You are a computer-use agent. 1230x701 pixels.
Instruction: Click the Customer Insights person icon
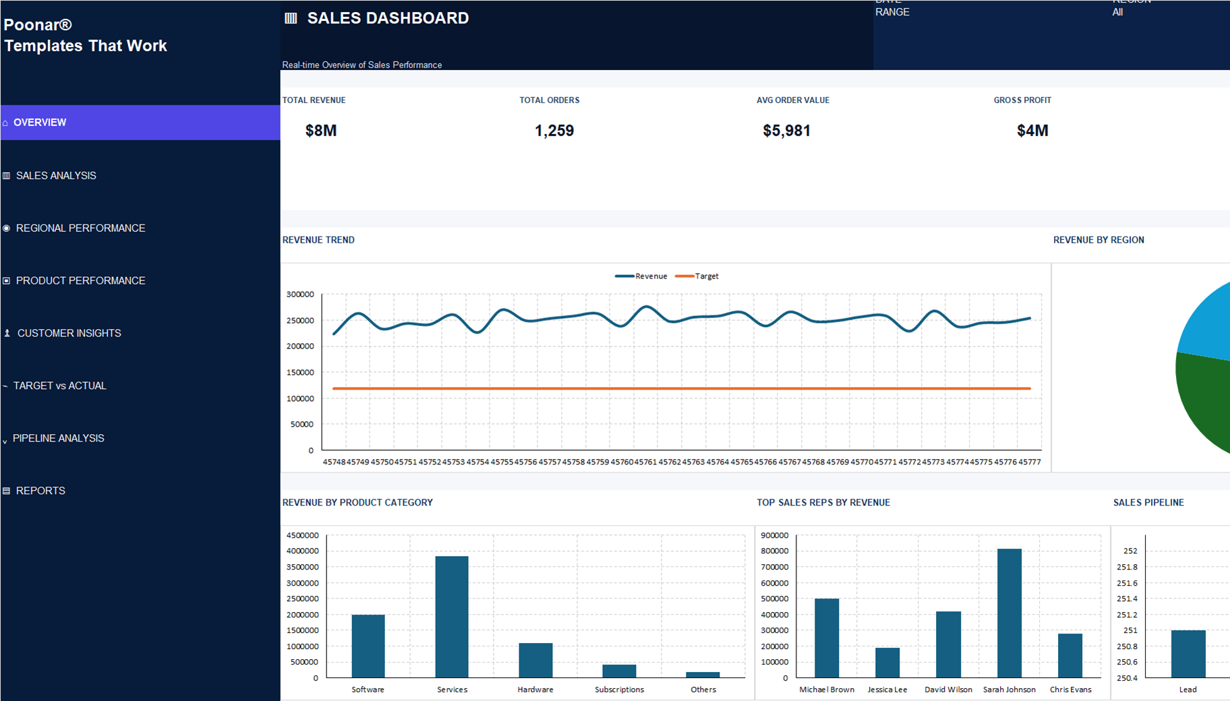(7, 334)
